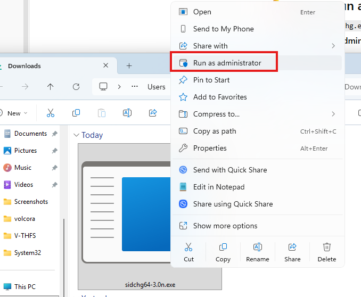This screenshot has height=297, width=361.
Task: Click Send with Quick Share
Action: click(x=257, y=170)
